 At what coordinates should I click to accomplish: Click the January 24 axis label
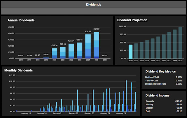point(105,113)
